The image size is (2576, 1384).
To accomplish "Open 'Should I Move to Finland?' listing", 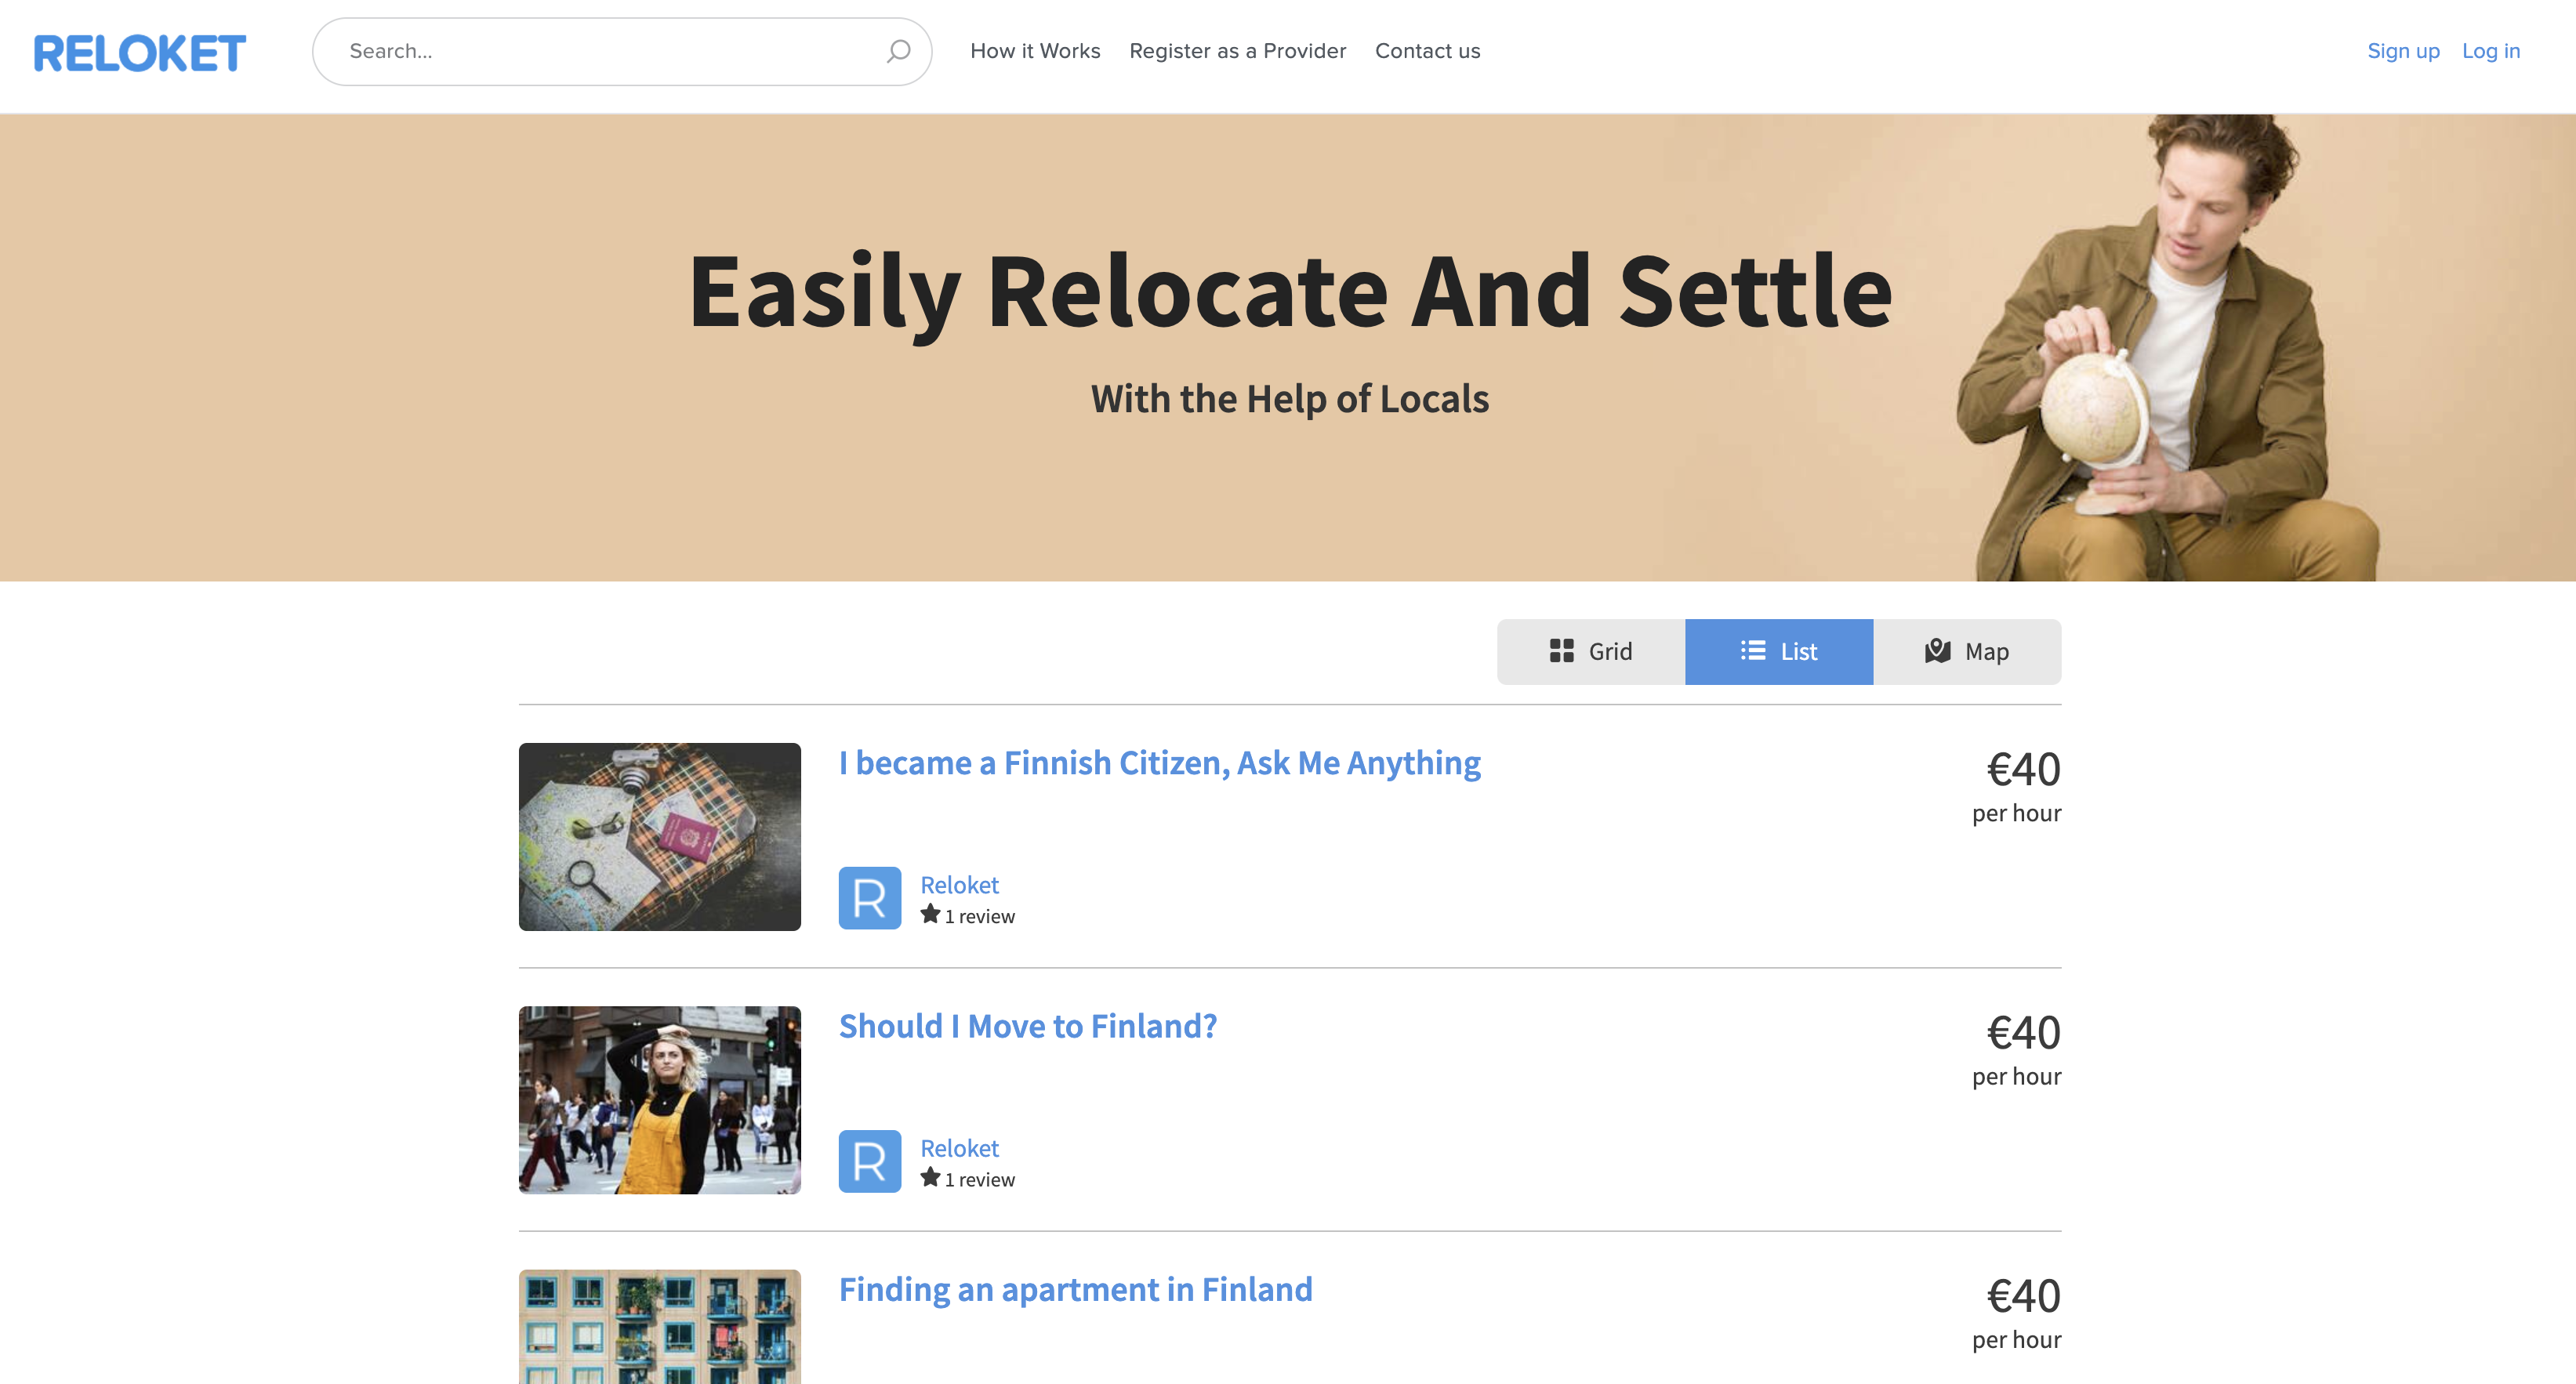I will coord(1027,1025).
